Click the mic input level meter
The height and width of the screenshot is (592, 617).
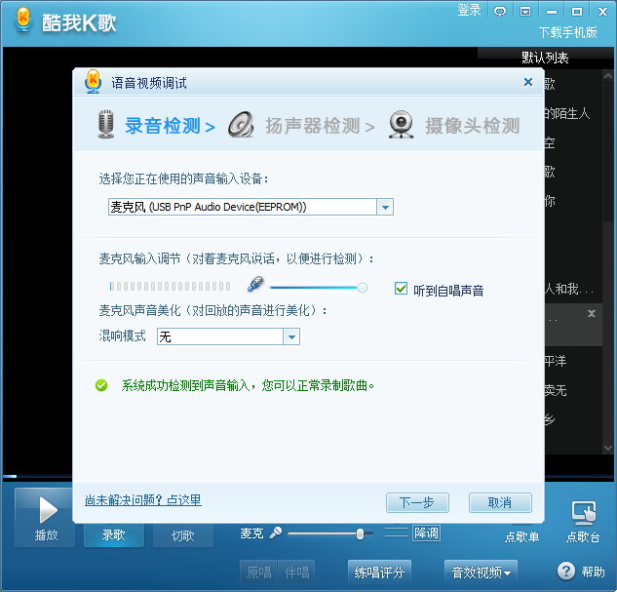(170, 286)
